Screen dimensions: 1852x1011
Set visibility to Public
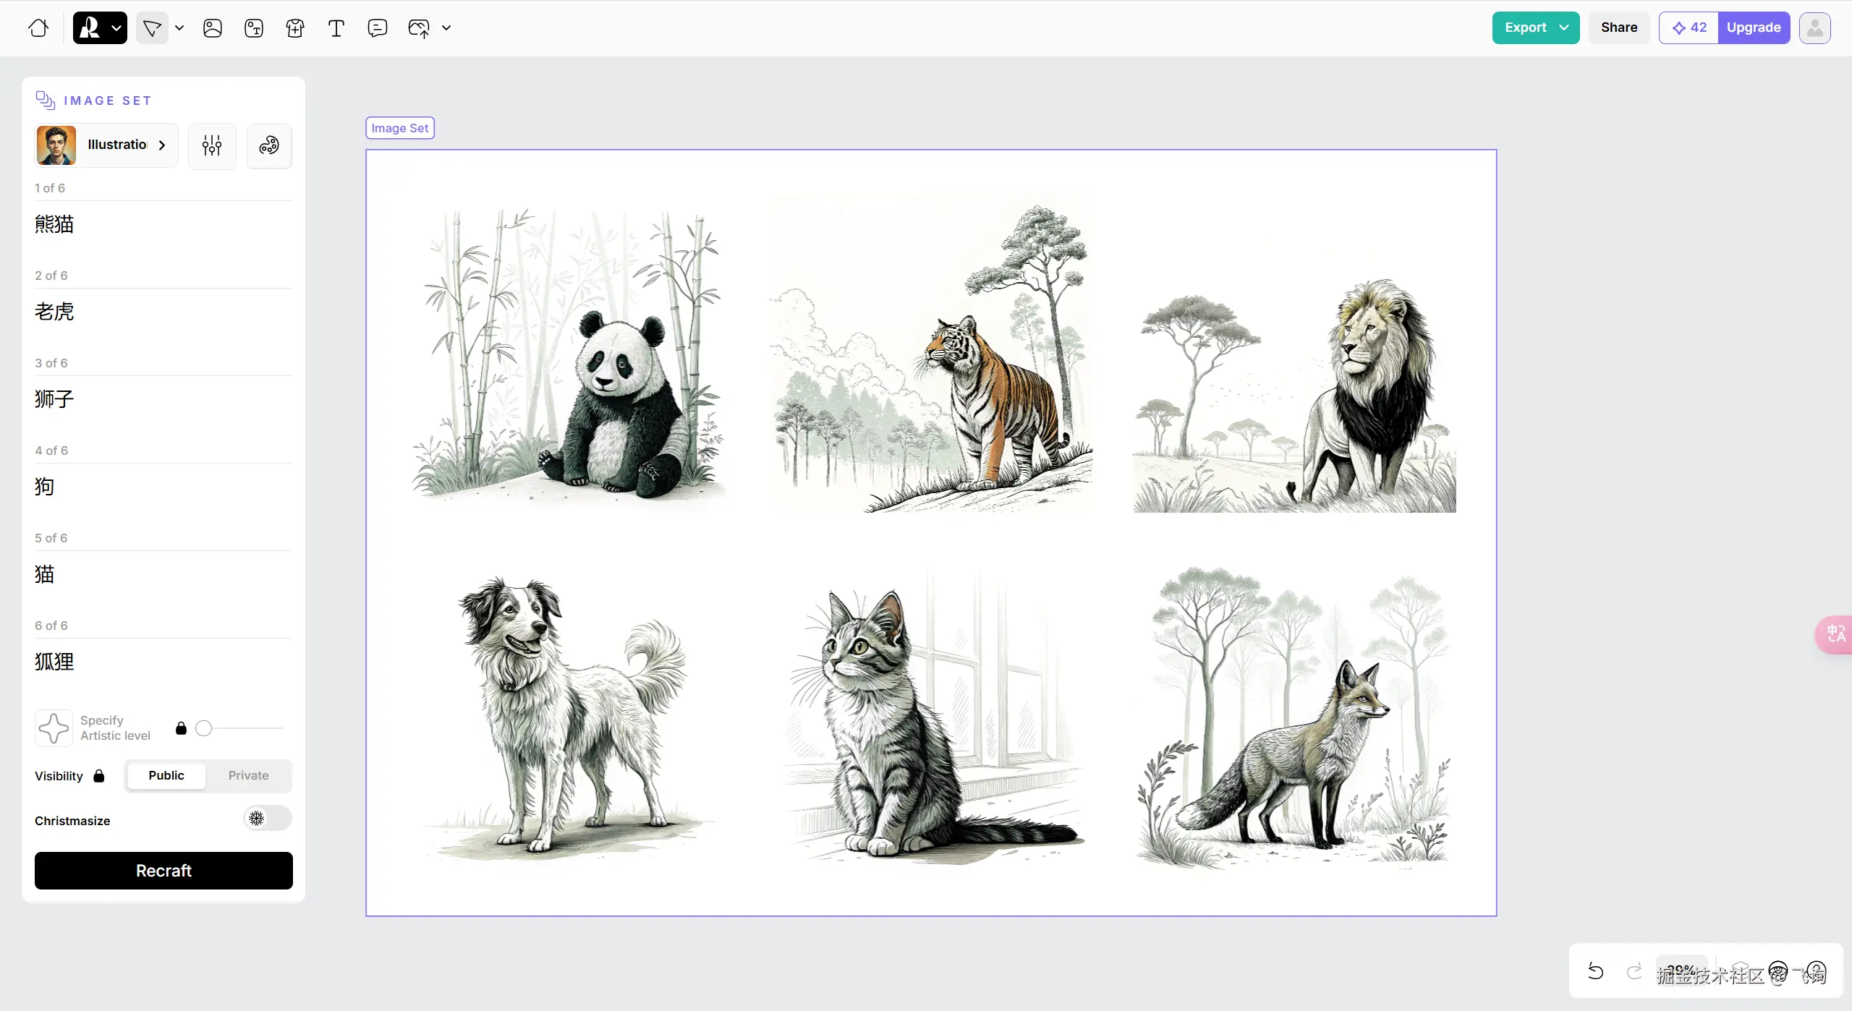[x=166, y=775]
